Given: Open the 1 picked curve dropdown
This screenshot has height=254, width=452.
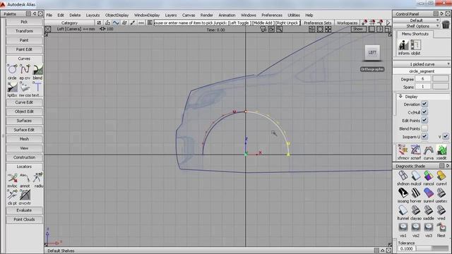Looking at the screenshot, I should pos(422,64).
